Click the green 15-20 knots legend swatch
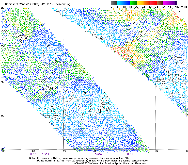 click(x=134, y=3)
